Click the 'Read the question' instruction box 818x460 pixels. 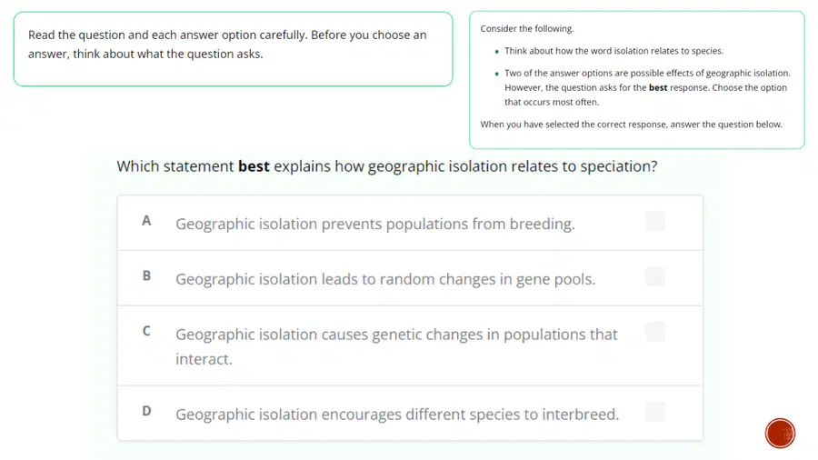point(234,49)
